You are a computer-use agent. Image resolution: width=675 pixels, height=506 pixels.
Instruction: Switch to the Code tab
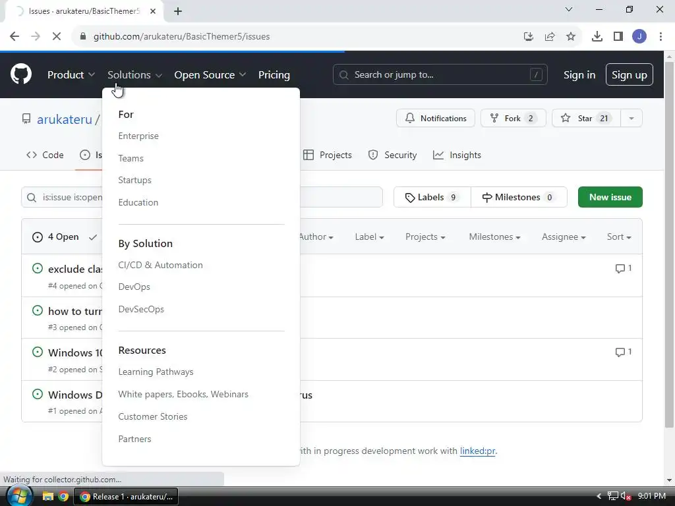[x=45, y=155]
